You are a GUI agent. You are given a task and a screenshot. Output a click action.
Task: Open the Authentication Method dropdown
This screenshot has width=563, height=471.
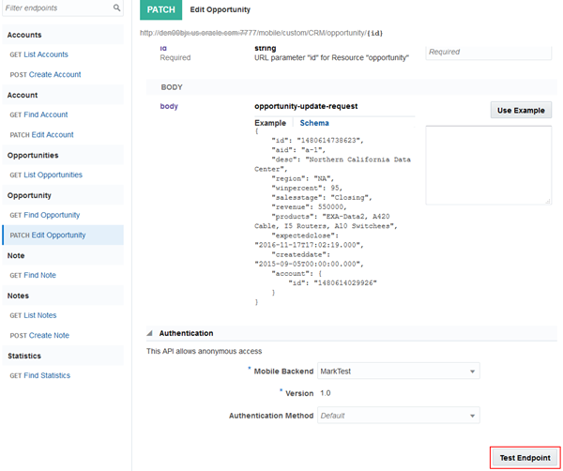tap(398, 415)
